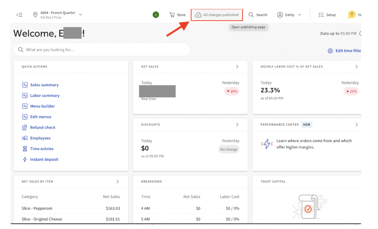
Task: Expand the Net Sales card chevron
Action: [x=237, y=67]
